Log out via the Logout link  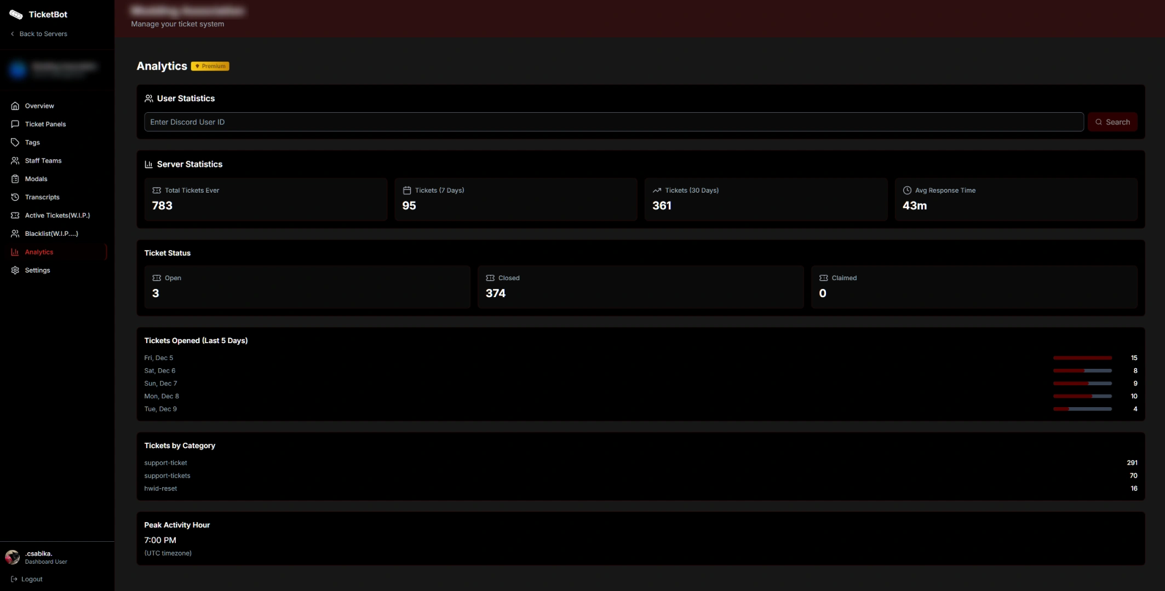pyautogui.click(x=31, y=578)
